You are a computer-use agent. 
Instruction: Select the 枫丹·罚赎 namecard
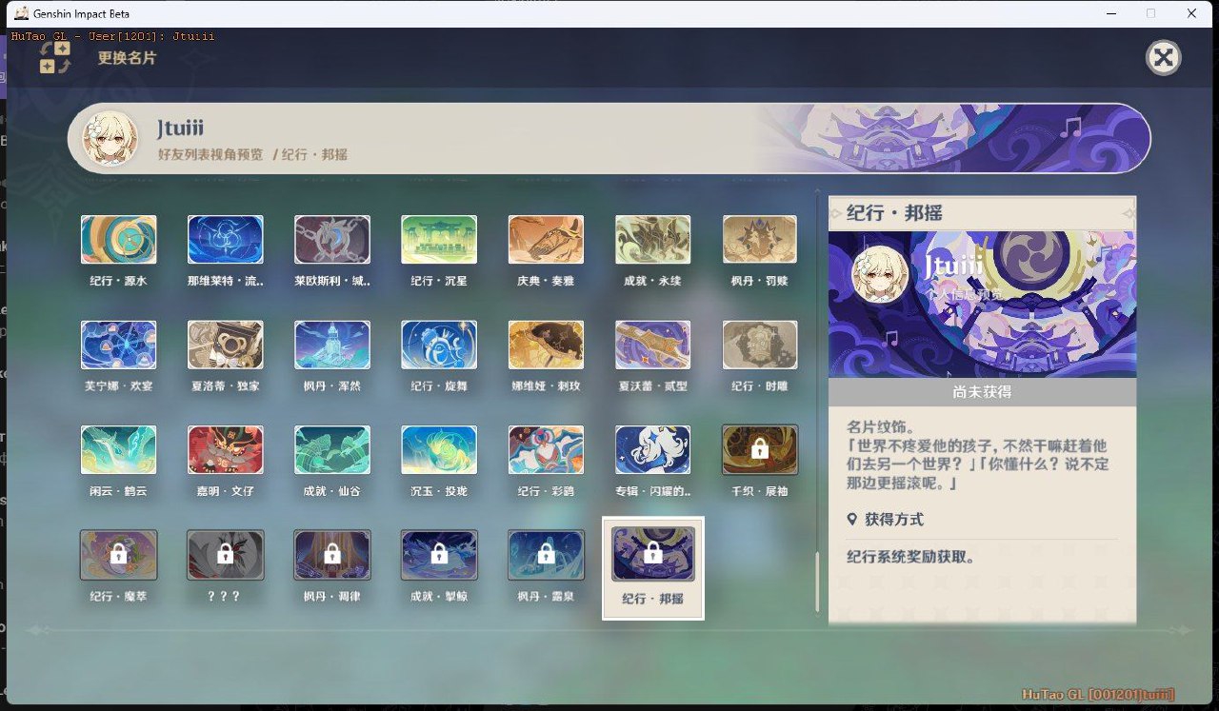coord(759,240)
